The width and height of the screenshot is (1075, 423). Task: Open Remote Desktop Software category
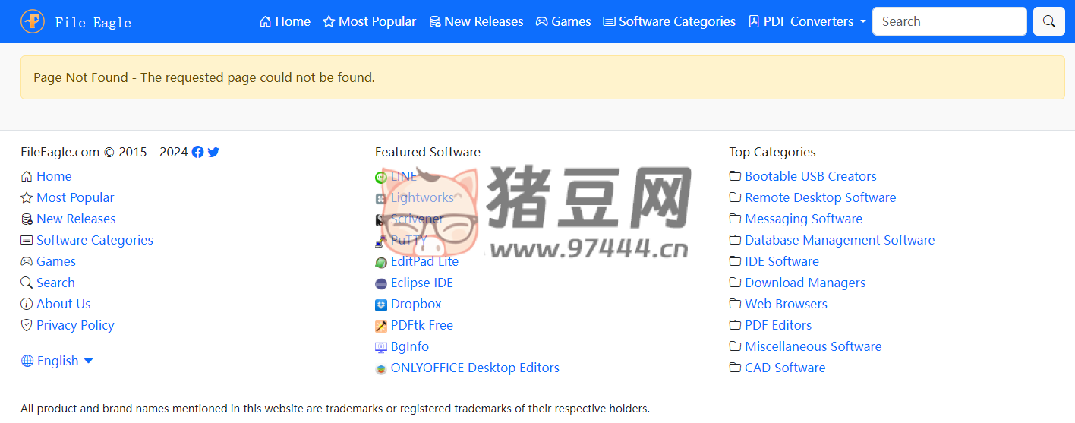click(821, 197)
